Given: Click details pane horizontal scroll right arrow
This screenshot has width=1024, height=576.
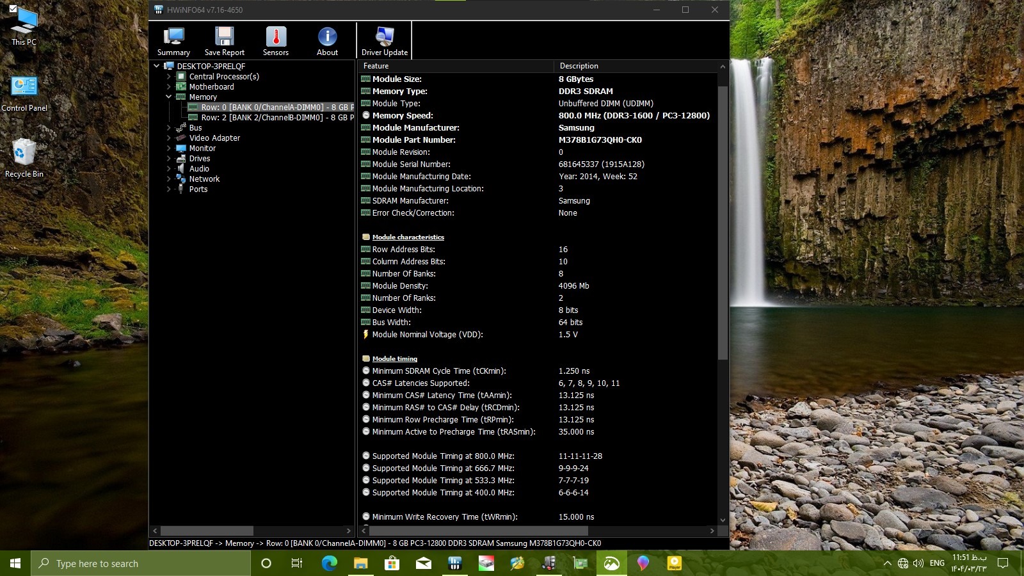Looking at the screenshot, I should click(x=712, y=531).
